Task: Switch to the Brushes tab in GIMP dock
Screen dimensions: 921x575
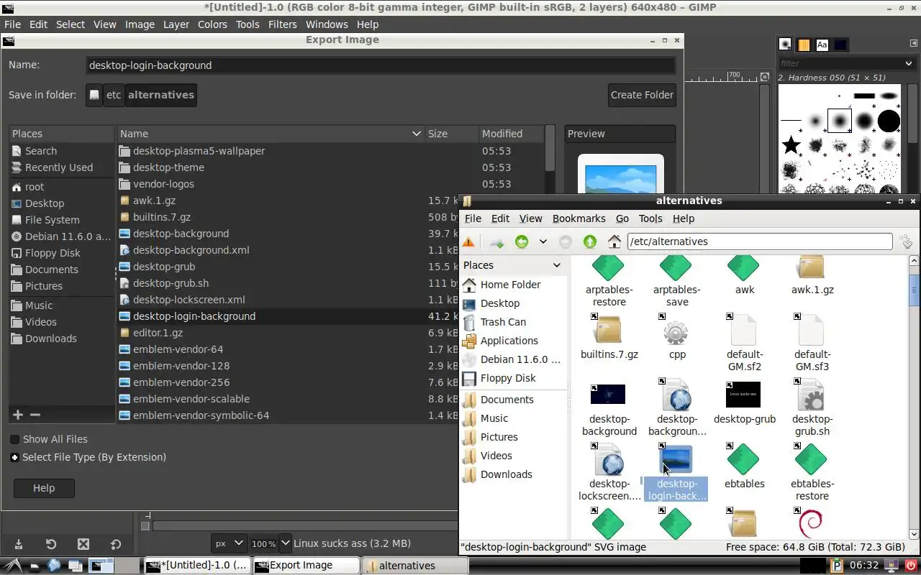Action: pos(786,45)
